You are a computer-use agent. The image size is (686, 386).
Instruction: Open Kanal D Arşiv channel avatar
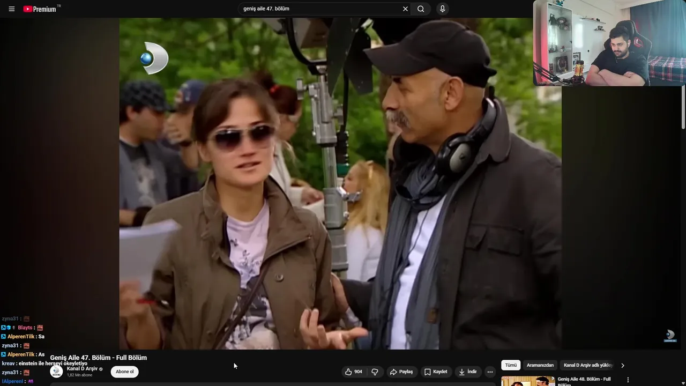tap(56, 372)
